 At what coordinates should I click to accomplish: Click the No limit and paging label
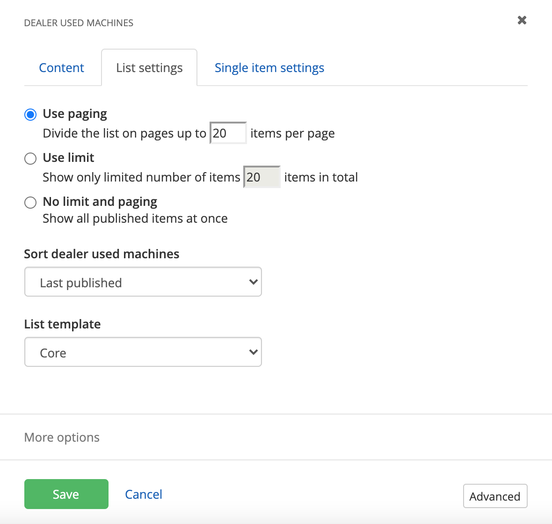pos(100,202)
